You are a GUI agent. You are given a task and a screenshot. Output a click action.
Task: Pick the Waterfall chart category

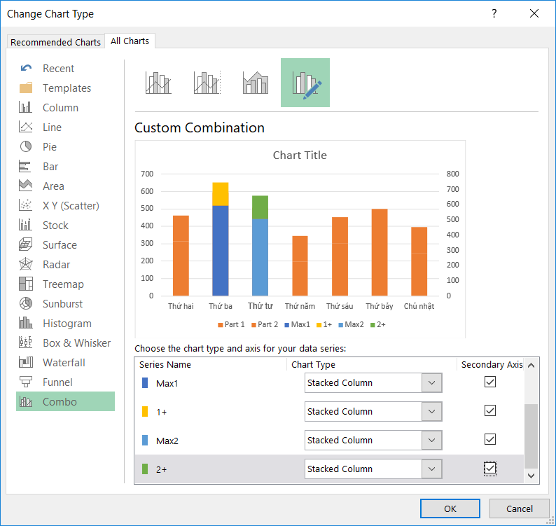tap(64, 363)
